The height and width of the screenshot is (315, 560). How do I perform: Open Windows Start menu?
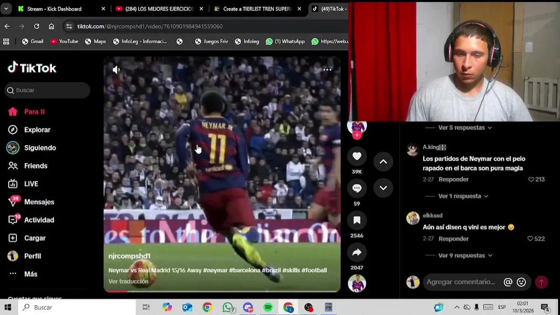pyautogui.click(x=8, y=308)
